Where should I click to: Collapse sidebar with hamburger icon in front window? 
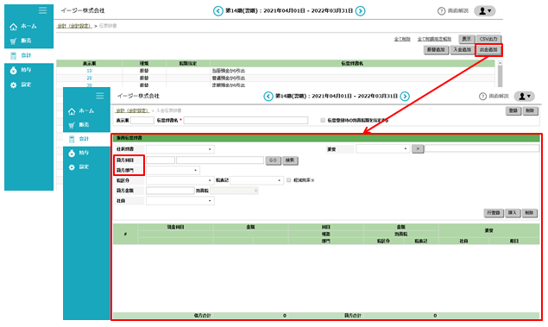(x=100, y=96)
